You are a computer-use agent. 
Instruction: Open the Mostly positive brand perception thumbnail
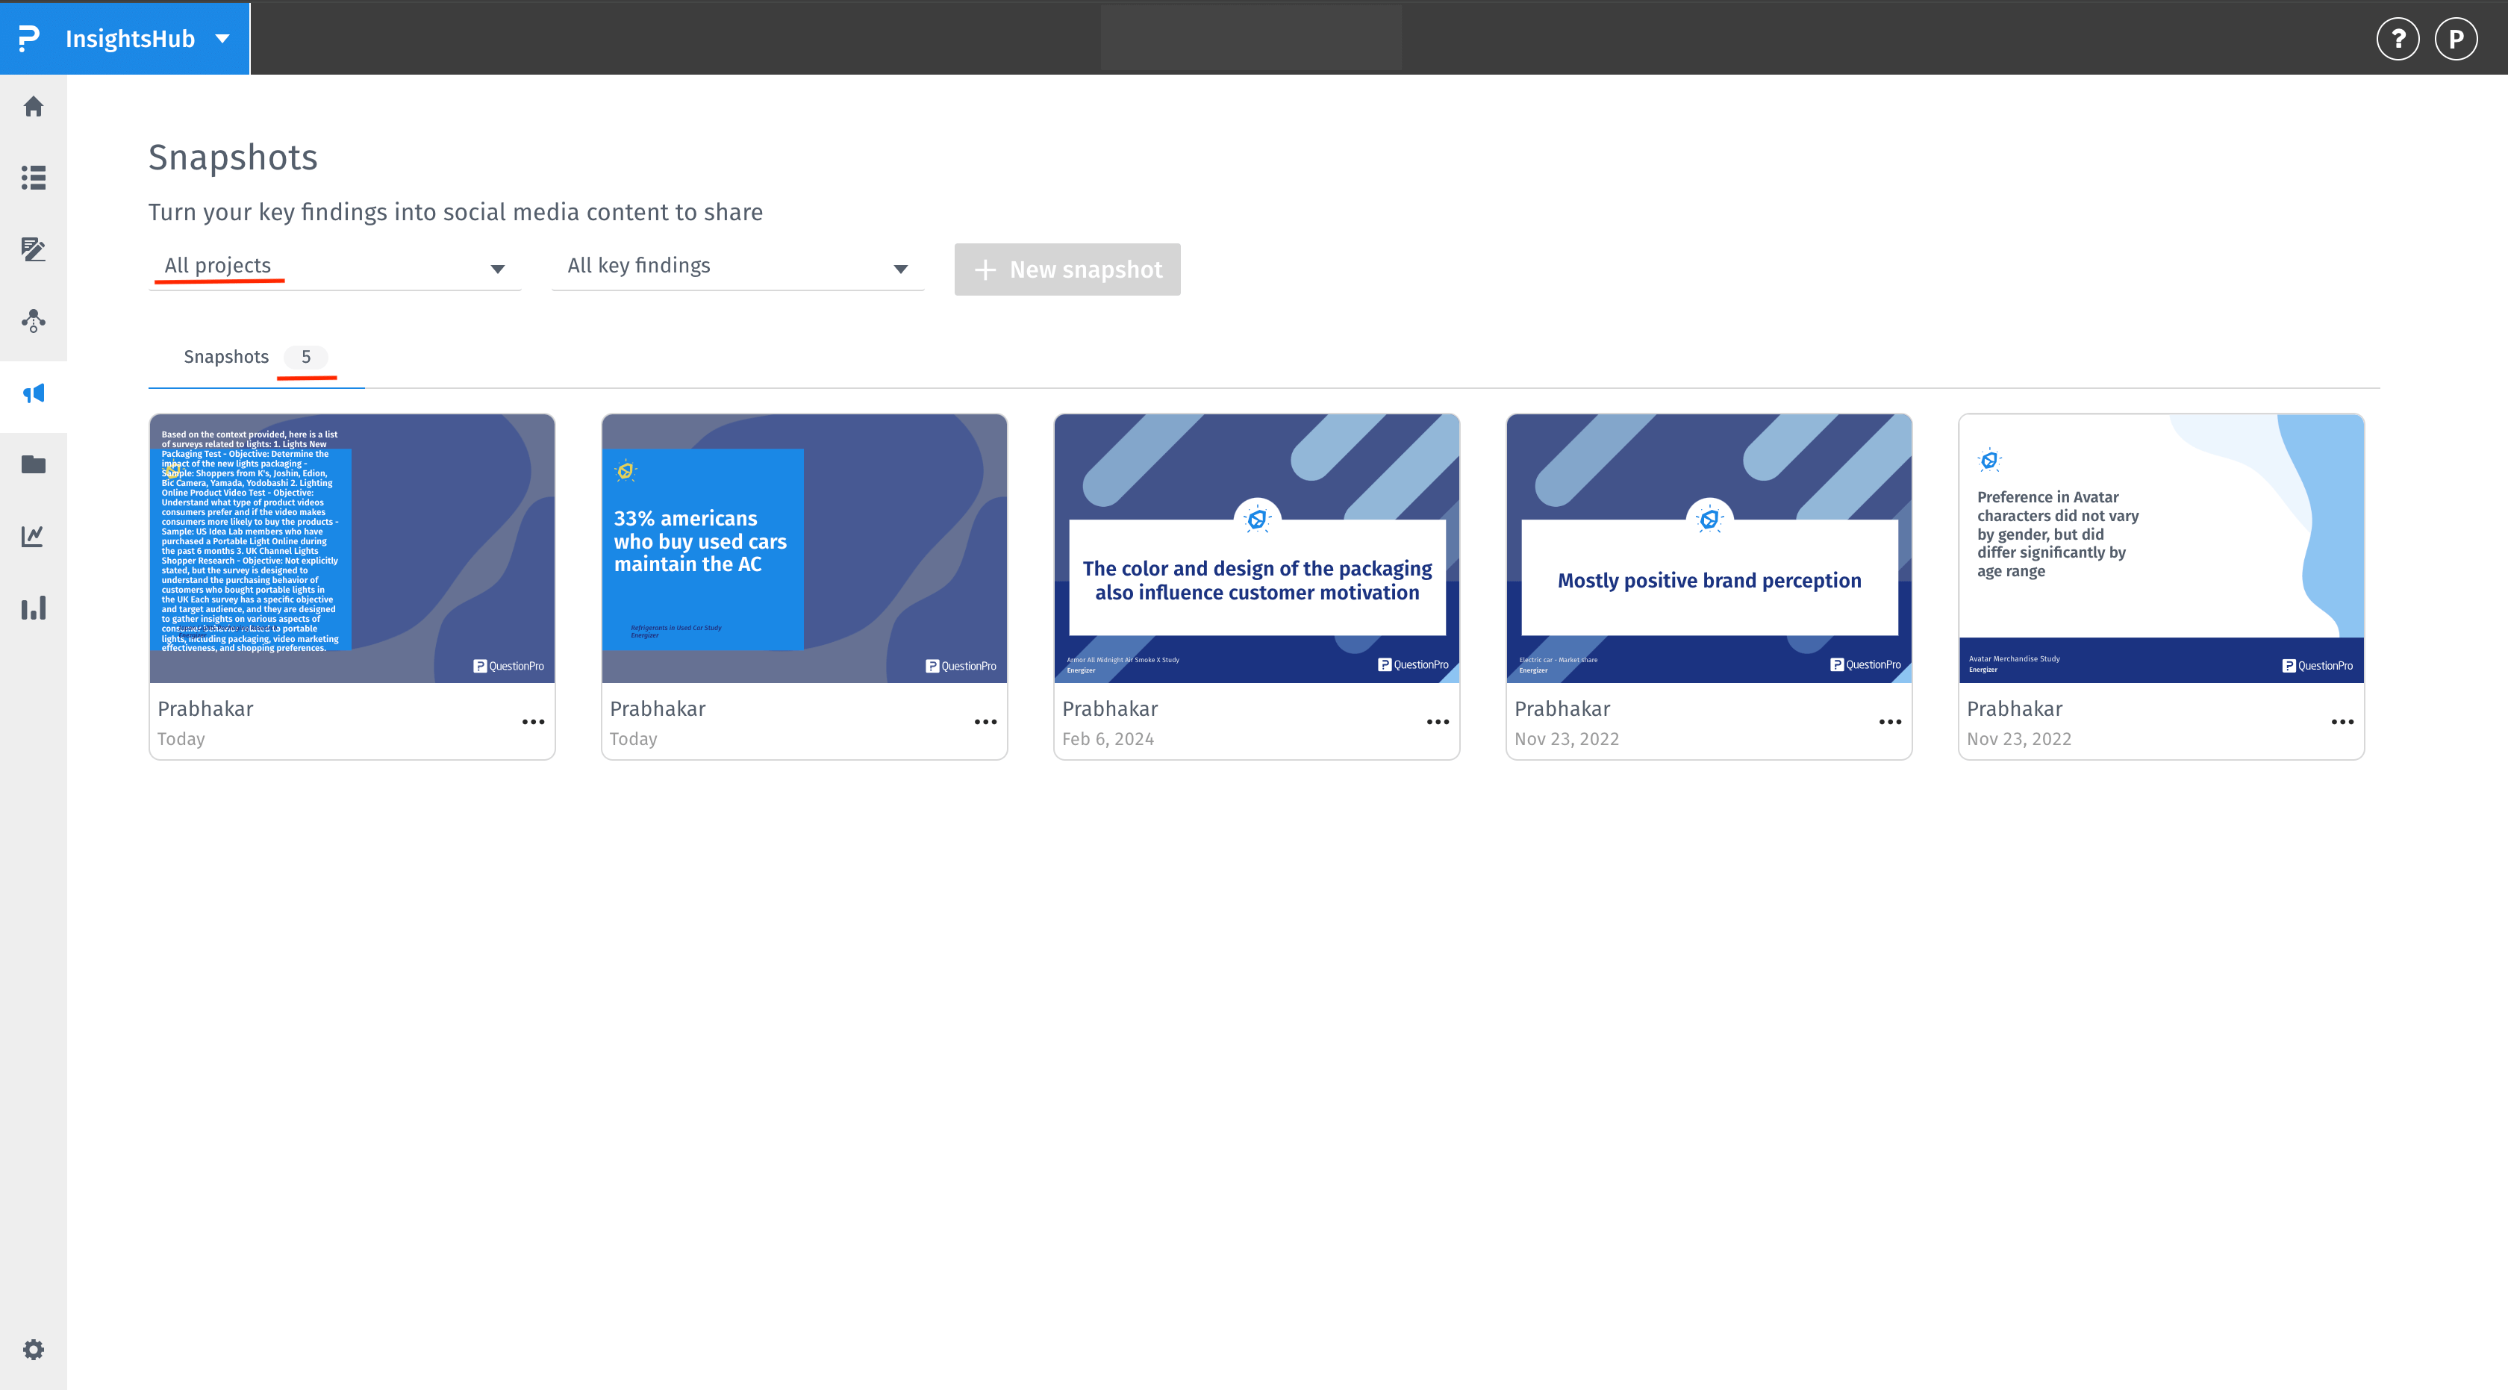[x=1709, y=548]
